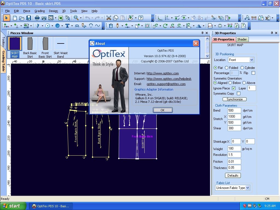Viewport: 280px width, 210px height.
Task: Toggle the Flip checkbox
Action: pos(253,73)
